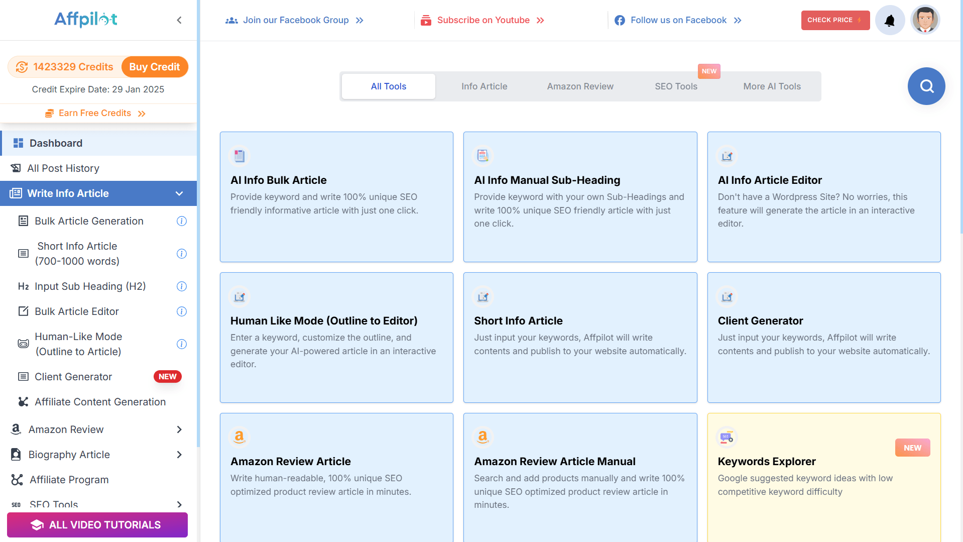Expand the Amazon Review sidebar menu
Screen dimensions: 963x542
click(179, 429)
